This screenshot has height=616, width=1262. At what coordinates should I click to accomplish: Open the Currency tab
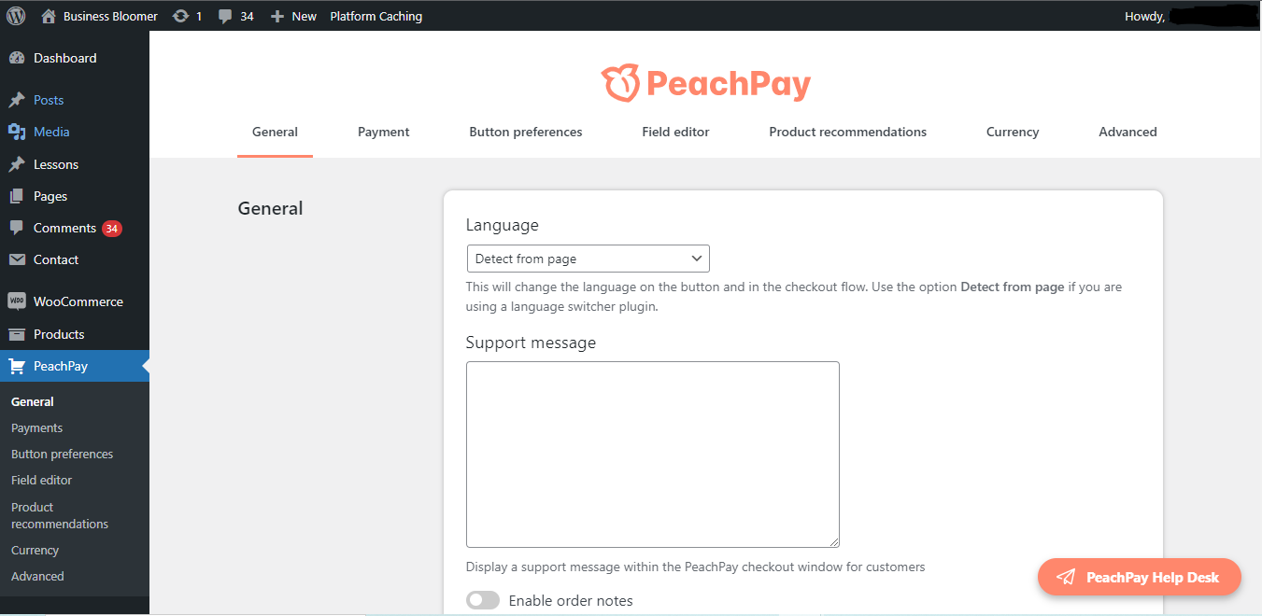(1013, 132)
